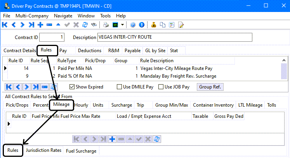Click the contract Description text field
This screenshot has height=158, width=290.
pos(175,37)
